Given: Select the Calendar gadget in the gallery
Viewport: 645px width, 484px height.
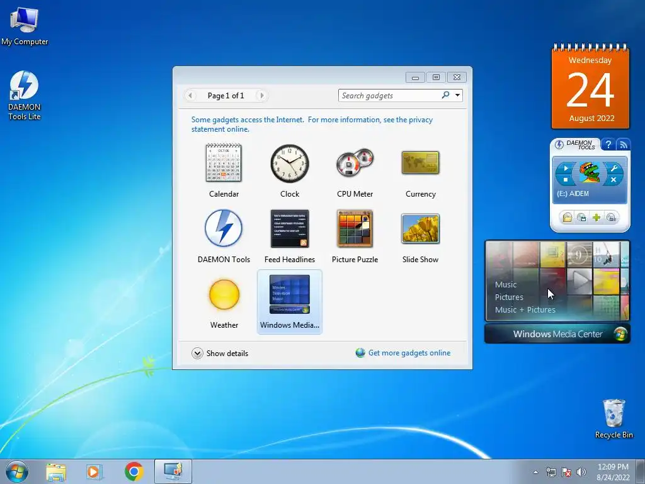Looking at the screenshot, I should [224, 171].
